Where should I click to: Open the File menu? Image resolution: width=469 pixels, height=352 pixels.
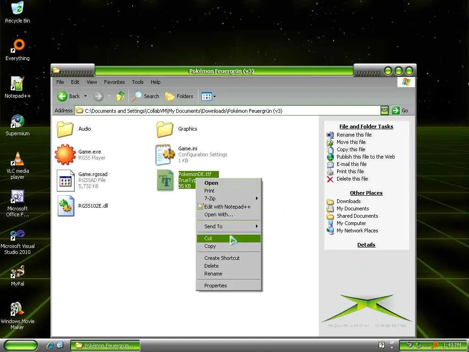[60, 82]
